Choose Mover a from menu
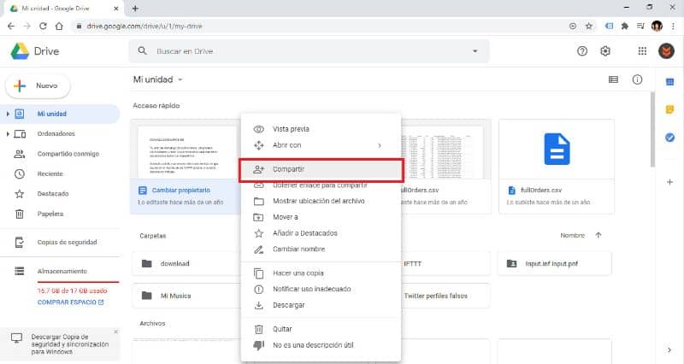684x364 pixels. [321, 217]
